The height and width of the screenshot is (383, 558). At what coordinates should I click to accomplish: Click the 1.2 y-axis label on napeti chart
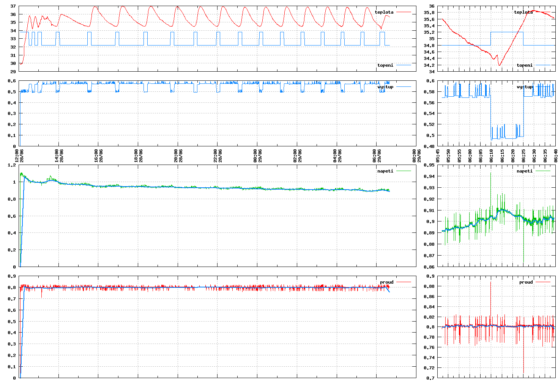click(12, 165)
